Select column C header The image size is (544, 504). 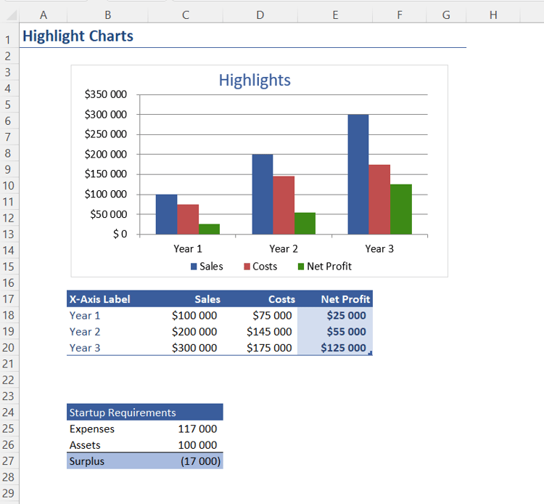[186, 15]
